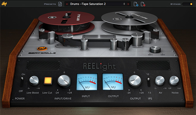Click the Wet/Dry mix knob

coord(155,49)
